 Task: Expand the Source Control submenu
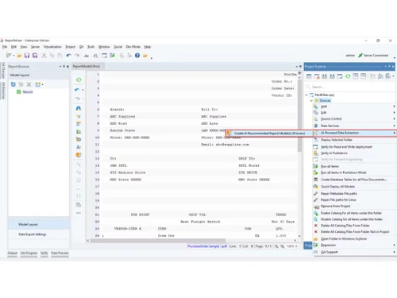click(354, 119)
